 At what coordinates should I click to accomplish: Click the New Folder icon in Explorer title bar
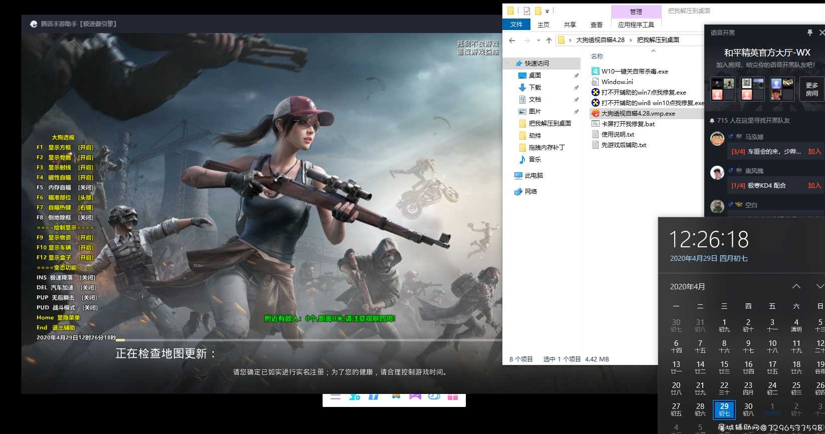(x=538, y=11)
